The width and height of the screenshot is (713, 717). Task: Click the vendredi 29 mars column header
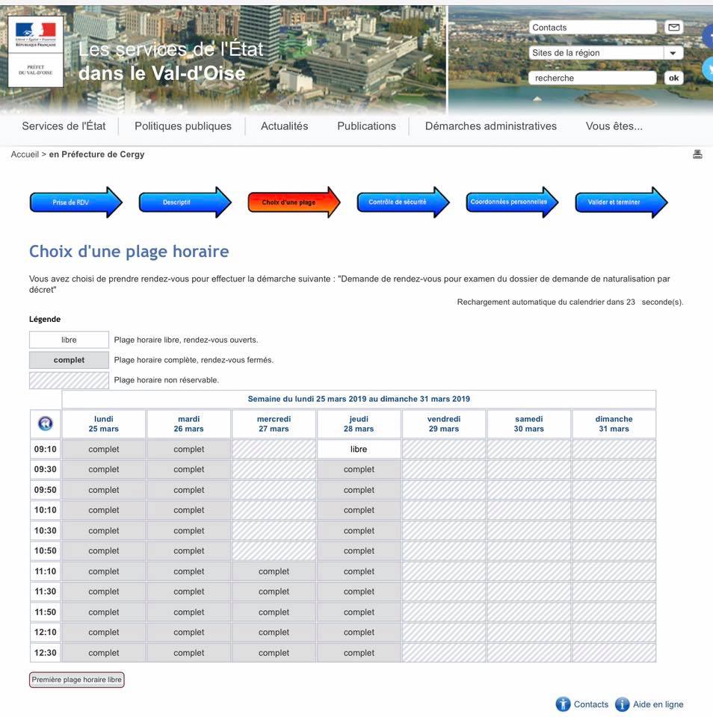point(444,424)
